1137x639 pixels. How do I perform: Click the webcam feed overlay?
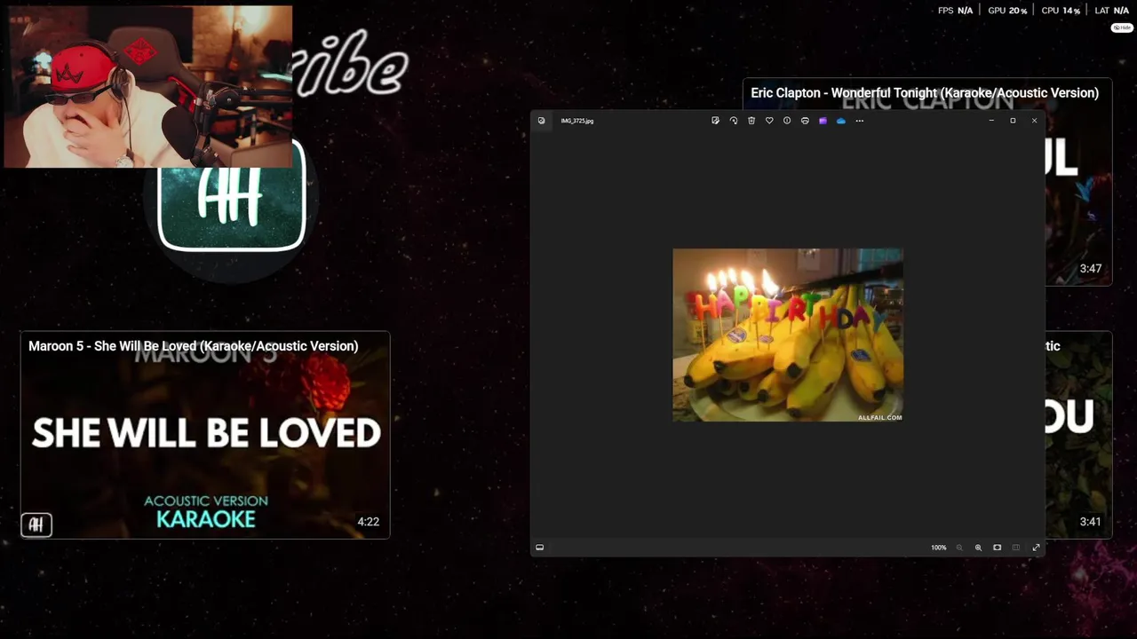pyautogui.click(x=147, y=87)
